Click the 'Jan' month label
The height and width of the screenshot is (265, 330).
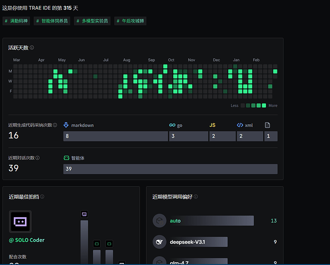click(236, 60)
